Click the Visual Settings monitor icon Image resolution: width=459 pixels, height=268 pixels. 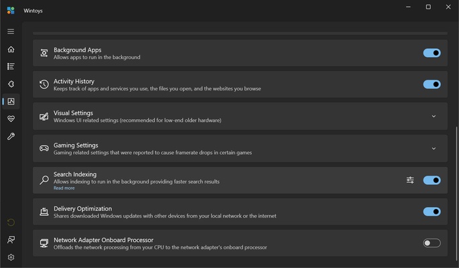[x=44, y=117]
